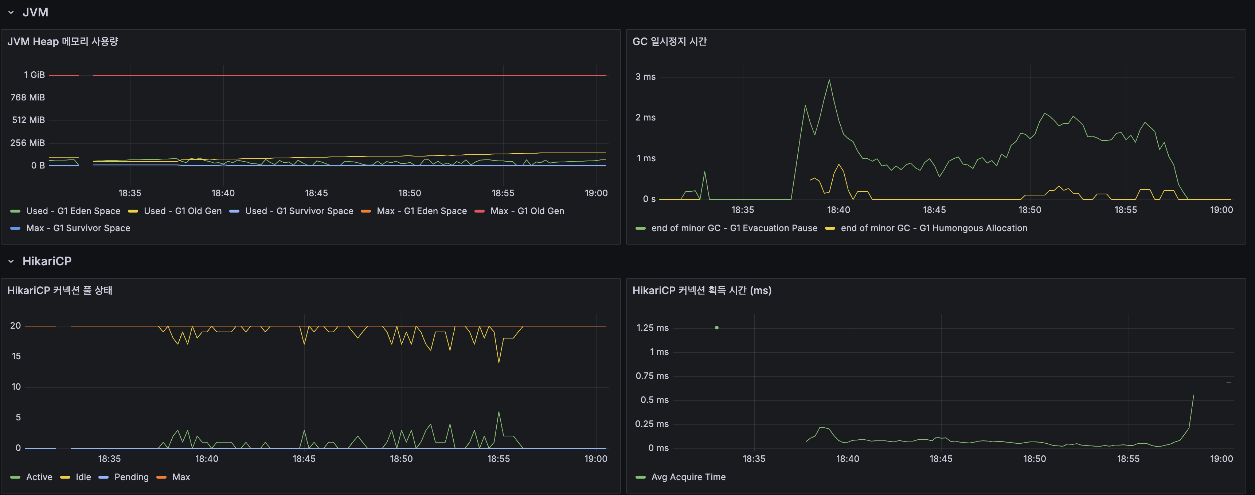The image size is (1255, 495).
Task: Toggle the Used - G1 Eden Space series
Action: 73,211
